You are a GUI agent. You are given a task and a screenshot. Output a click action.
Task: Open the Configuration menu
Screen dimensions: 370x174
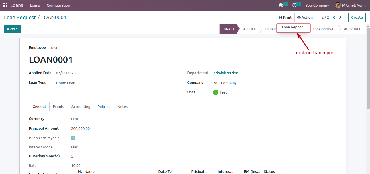pyautogui.click(x=58, y=5)
